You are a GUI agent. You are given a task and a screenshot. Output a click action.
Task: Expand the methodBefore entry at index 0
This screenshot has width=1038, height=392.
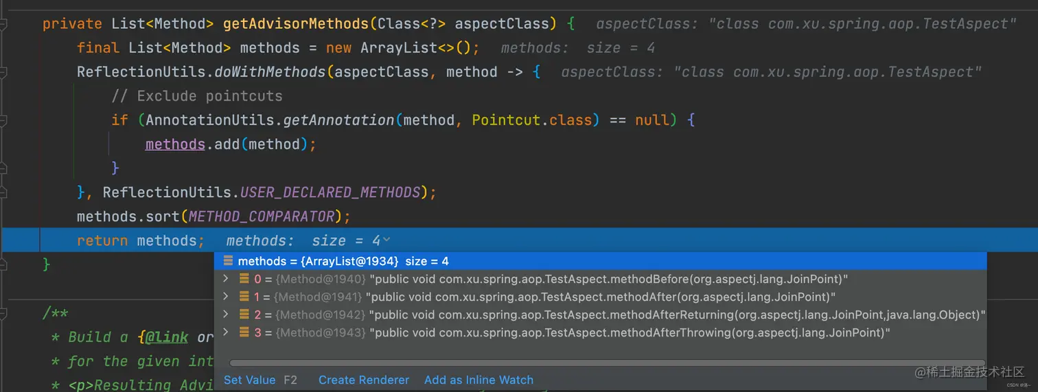[x=225, y=279]
